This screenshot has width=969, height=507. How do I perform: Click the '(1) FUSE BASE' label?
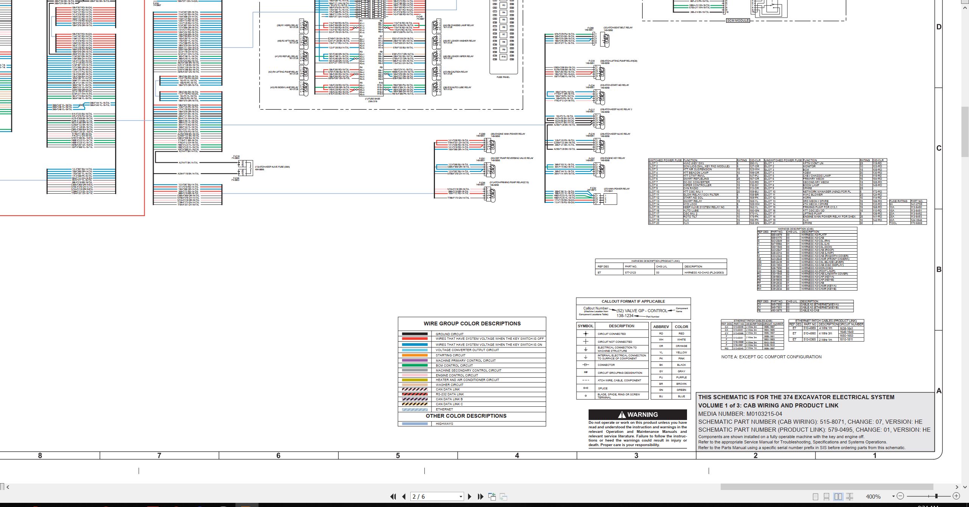coord(372,99)
